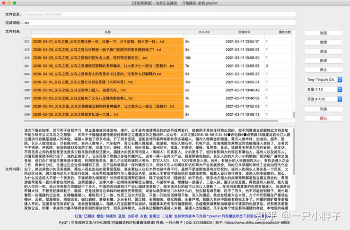Click row header number 381
This screenshot has height=230, width=350.
coord(27,66)
